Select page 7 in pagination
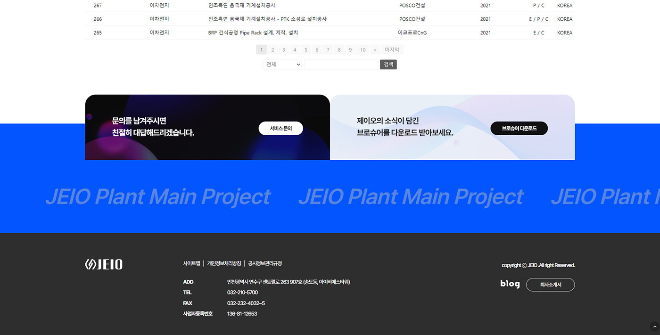Screen dimensions: 660x335 click(x=328, y=50)
